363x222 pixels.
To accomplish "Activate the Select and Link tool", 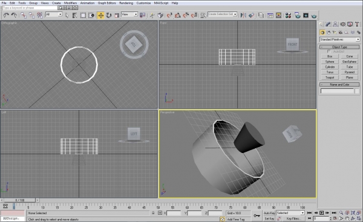I will [x=24, y=15].
